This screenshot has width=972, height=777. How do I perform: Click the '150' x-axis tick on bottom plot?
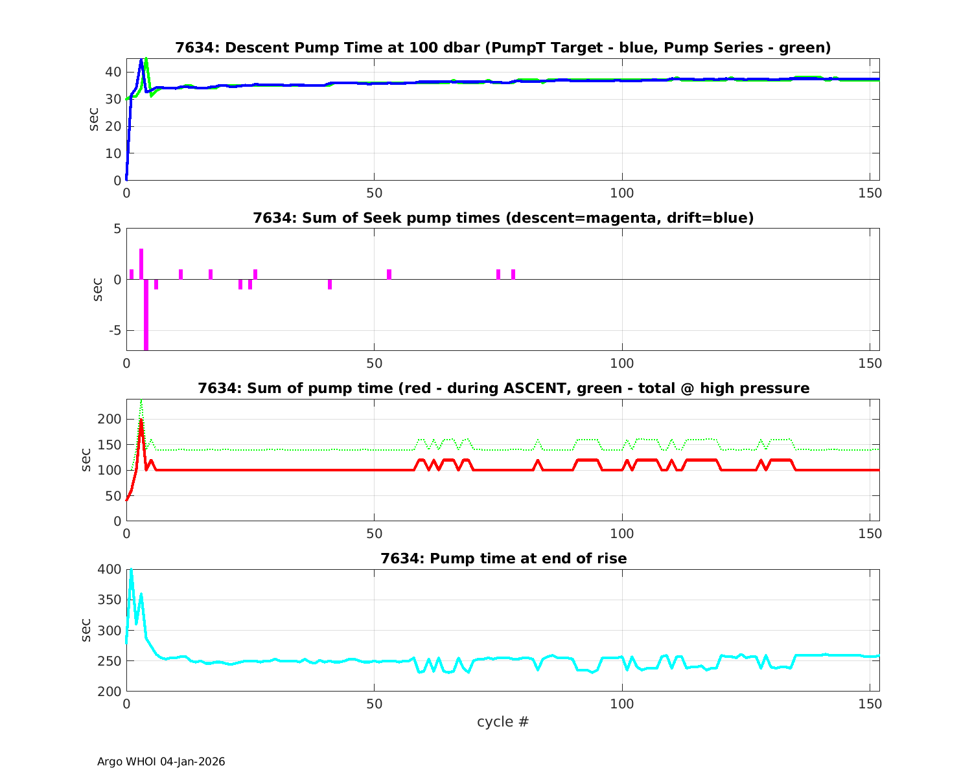[x=869, y=704]
